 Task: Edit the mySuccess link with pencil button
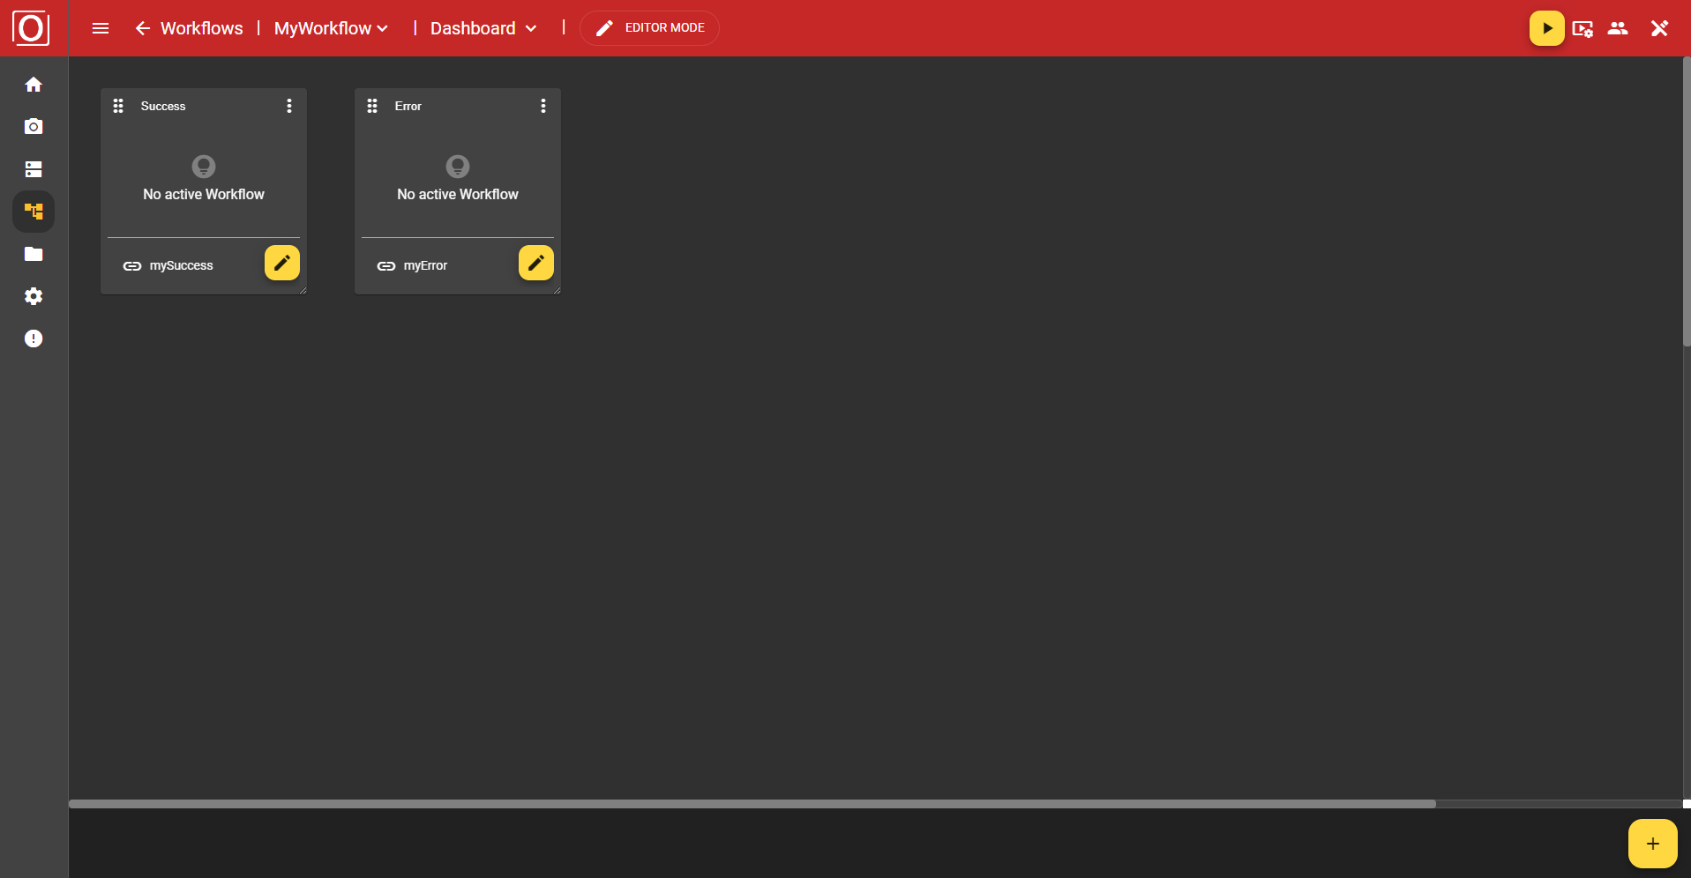tap(281, 263)
